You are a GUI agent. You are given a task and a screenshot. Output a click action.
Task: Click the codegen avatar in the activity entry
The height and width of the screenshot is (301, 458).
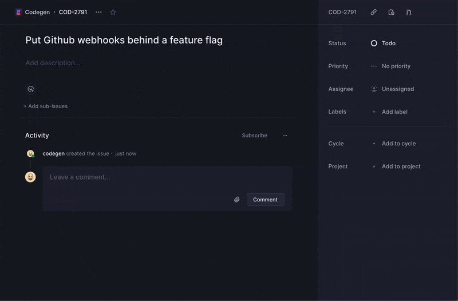30,153
